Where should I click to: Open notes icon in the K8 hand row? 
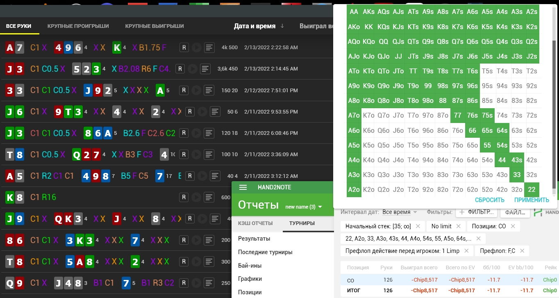(x=209, y=197)
